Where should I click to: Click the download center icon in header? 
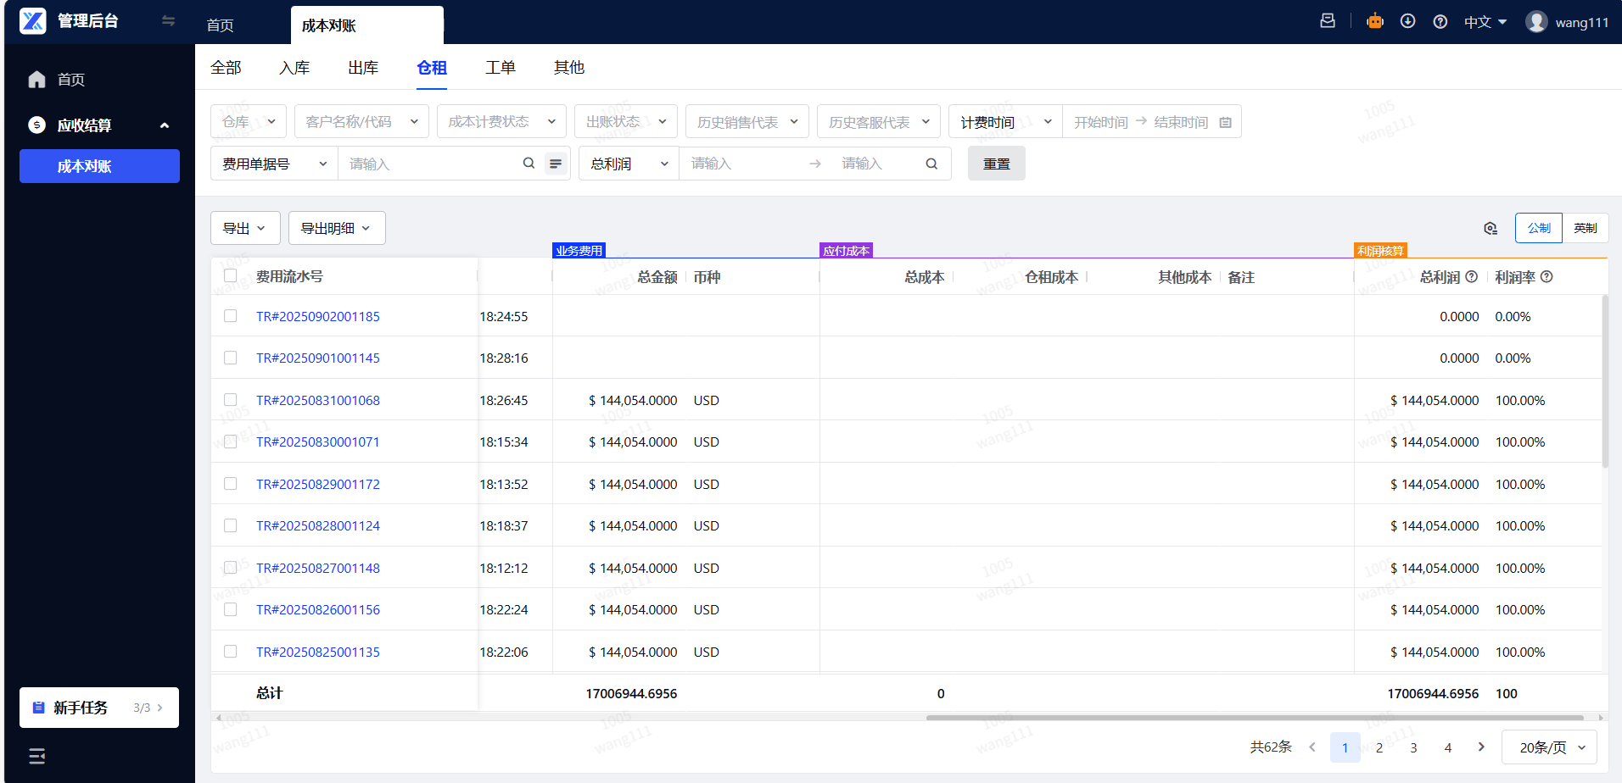1407,22
